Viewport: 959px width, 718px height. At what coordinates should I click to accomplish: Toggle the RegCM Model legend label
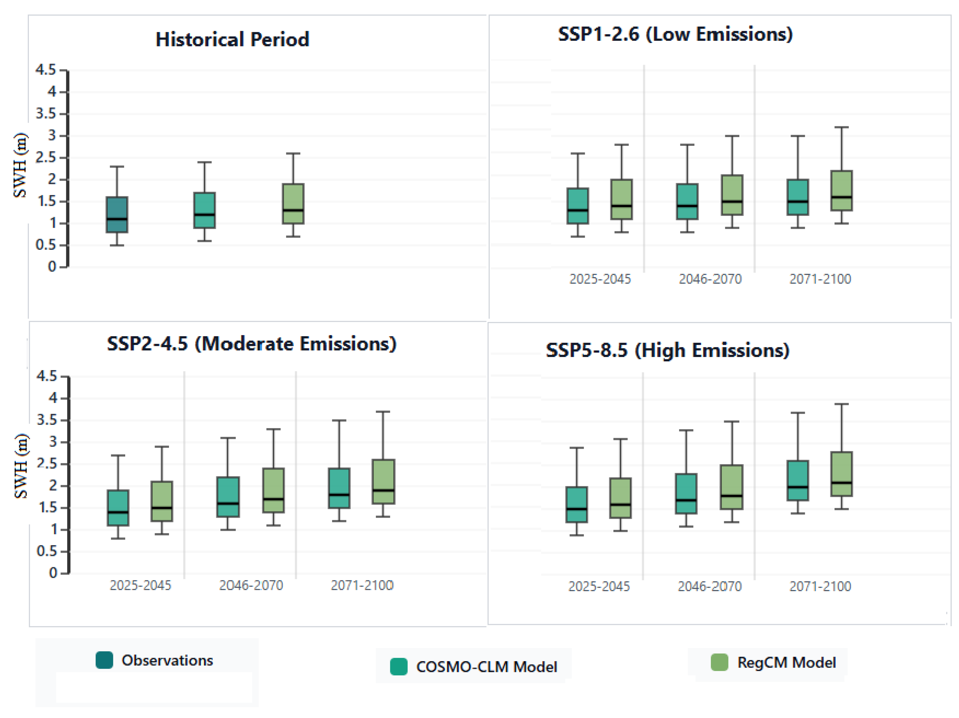787,663
